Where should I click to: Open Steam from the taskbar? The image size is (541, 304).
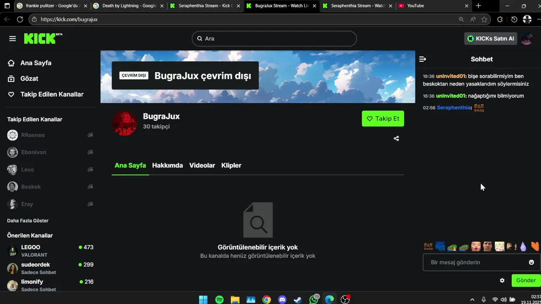298,300
